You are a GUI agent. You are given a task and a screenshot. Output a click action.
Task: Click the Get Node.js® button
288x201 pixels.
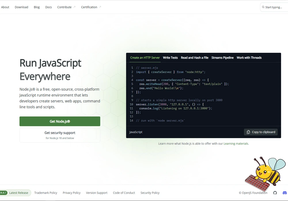click(60, 121)
